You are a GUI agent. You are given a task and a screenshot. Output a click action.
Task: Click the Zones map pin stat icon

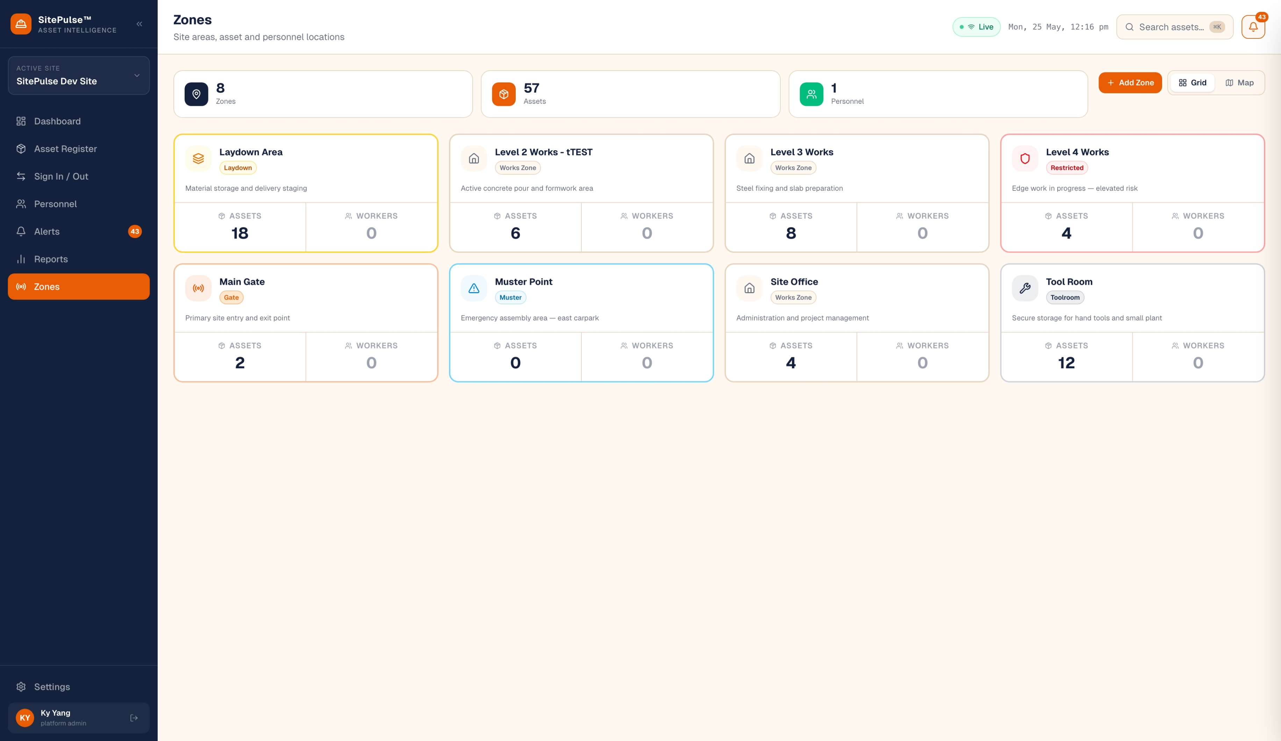click(x=196, y=94)
